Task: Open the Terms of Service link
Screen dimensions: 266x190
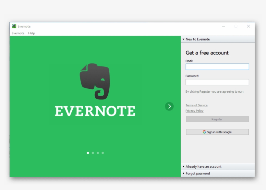Action: point(196,105)
